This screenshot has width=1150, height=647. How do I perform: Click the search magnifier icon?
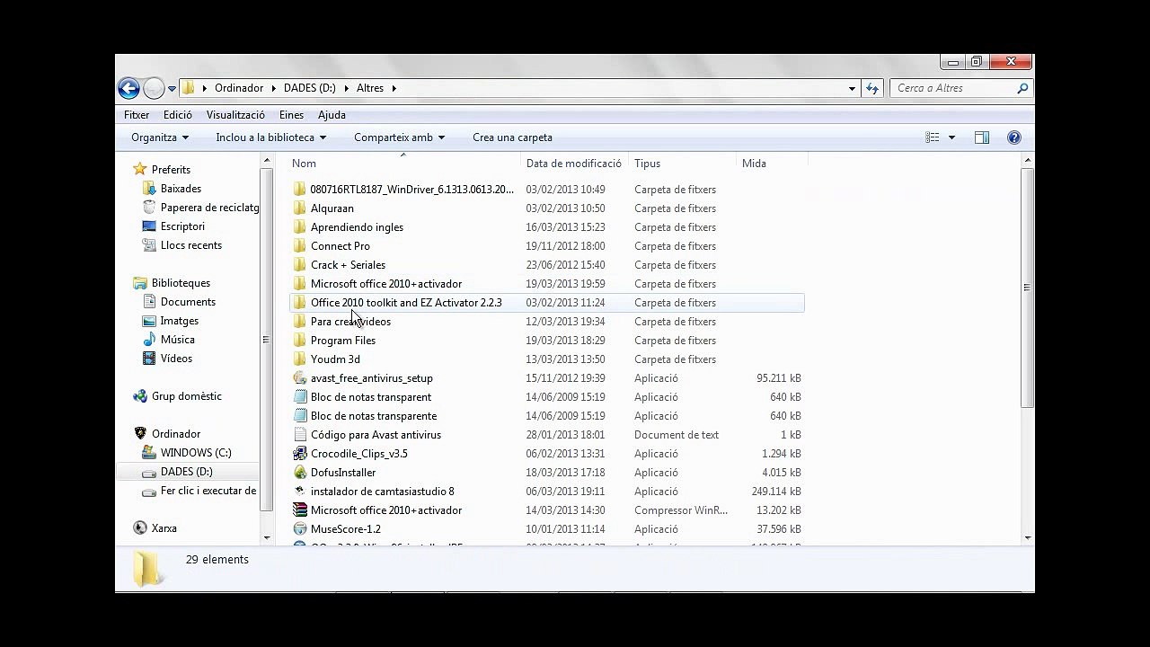coord(1022,88)
